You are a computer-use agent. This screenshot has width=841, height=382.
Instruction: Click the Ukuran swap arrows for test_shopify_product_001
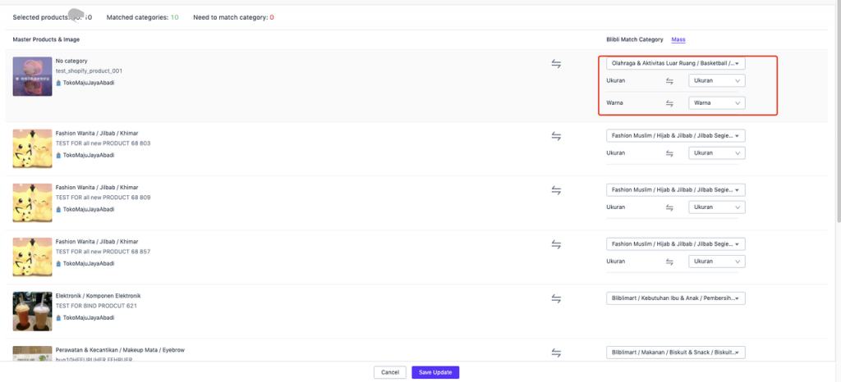pos(669,81)
